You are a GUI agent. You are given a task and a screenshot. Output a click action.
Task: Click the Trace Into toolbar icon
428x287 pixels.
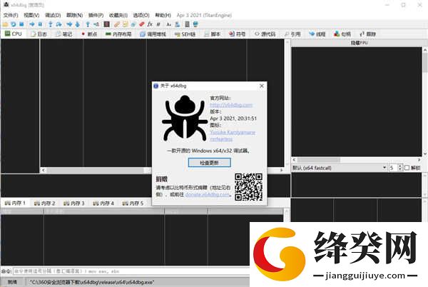point(69,24)
